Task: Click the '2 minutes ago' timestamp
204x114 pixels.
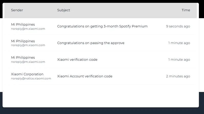Action: tap(178, 76)
